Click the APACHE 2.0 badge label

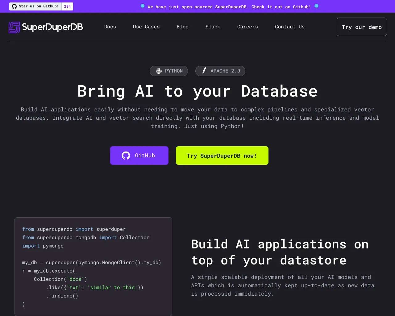pos(225,71)
